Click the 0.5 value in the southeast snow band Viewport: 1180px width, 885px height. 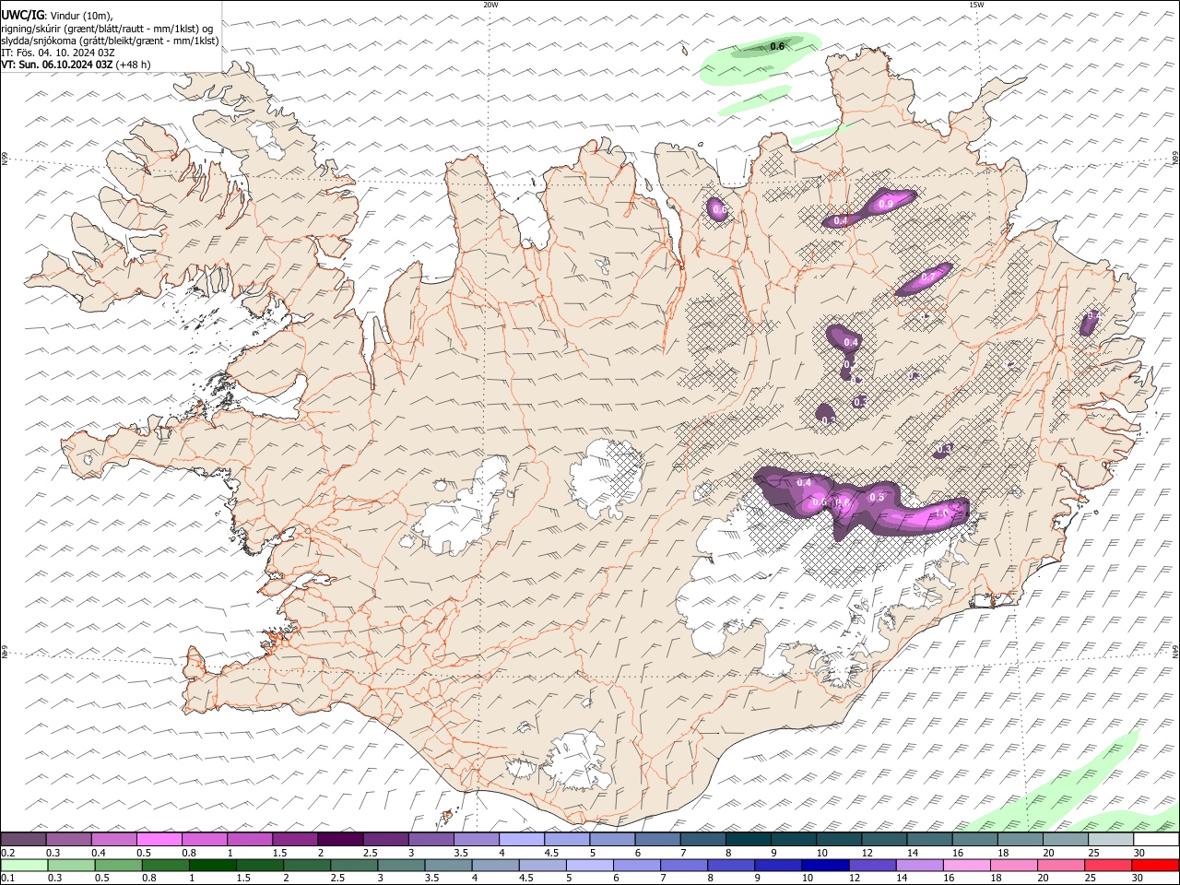(877, 497)
